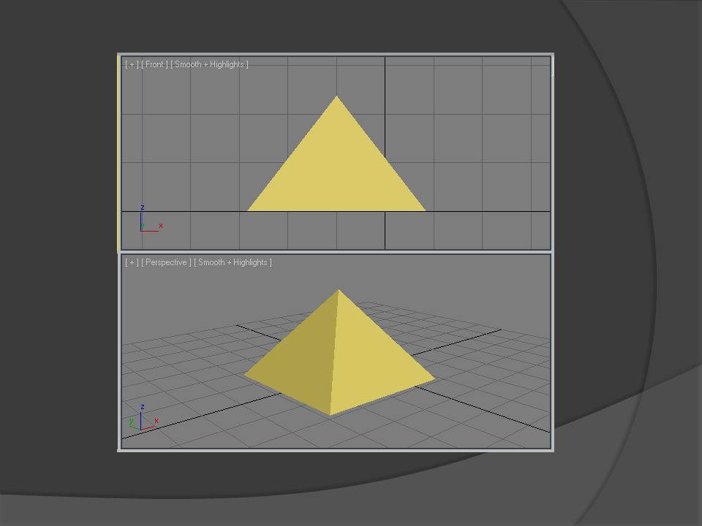Click the [Perspective] view label menu
Viewport: 702px width, 526px height.
(x=166, y=262)
